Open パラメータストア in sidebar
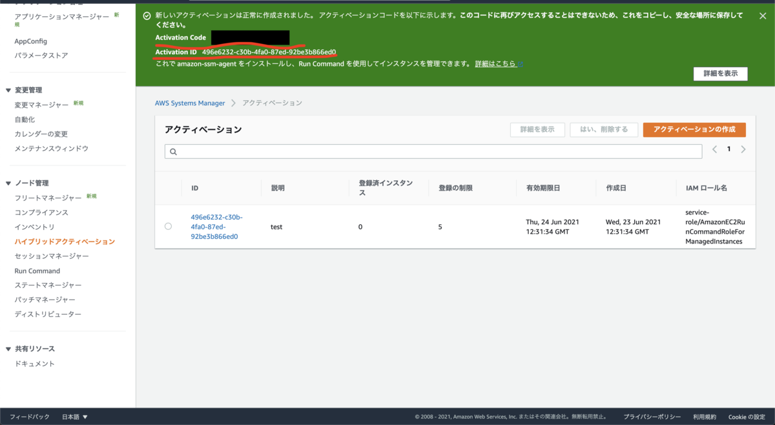The height and width of the screenshot is (425, 775). click(x=41, y=56)
